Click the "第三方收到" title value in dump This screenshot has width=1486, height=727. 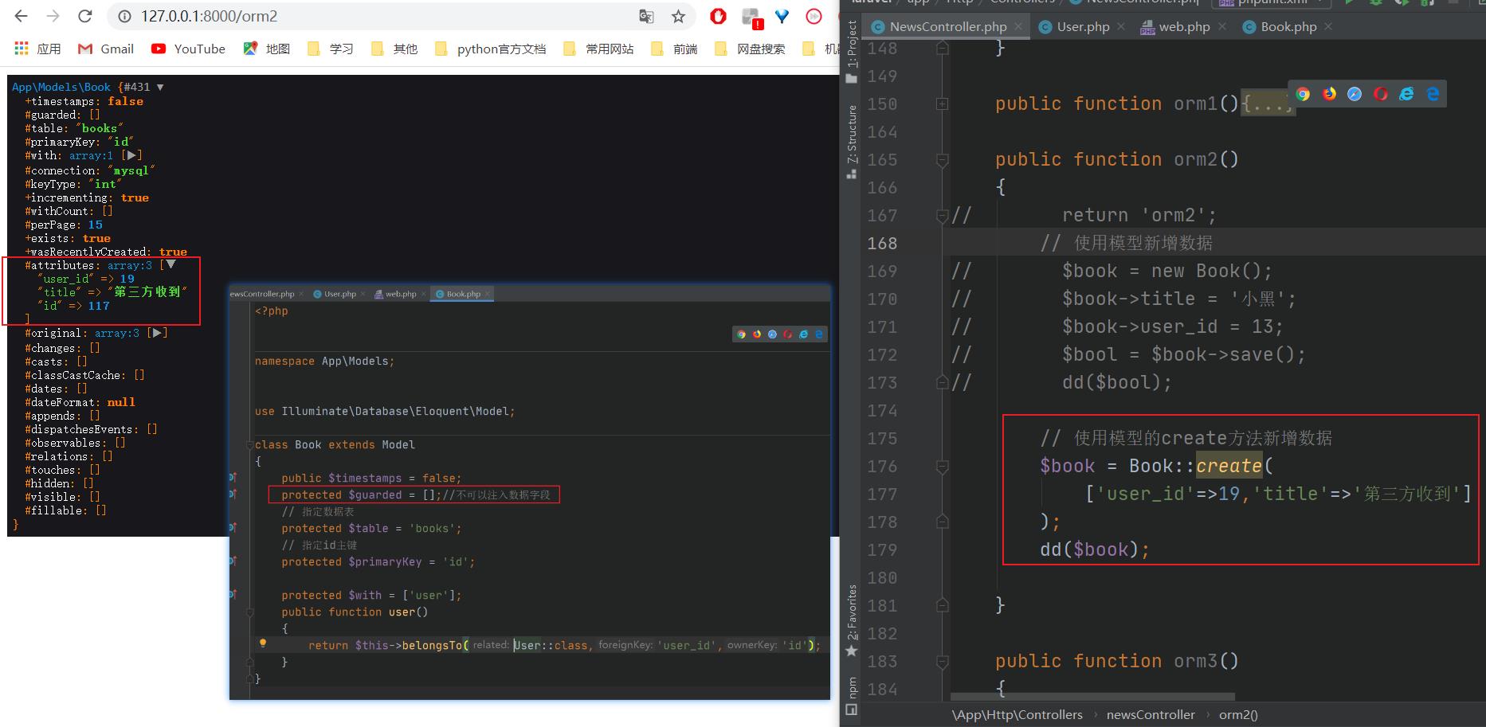point(147,292)
